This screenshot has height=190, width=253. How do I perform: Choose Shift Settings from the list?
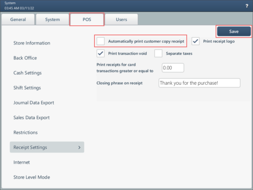tap(27, 88)
